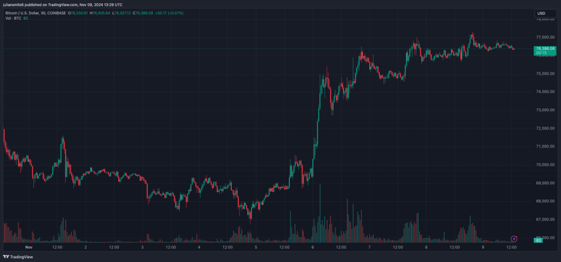561x262 pixels.
Task: Click the 75,000.00 price axis label
Action: pyautogui.click(x=545, y=74)
